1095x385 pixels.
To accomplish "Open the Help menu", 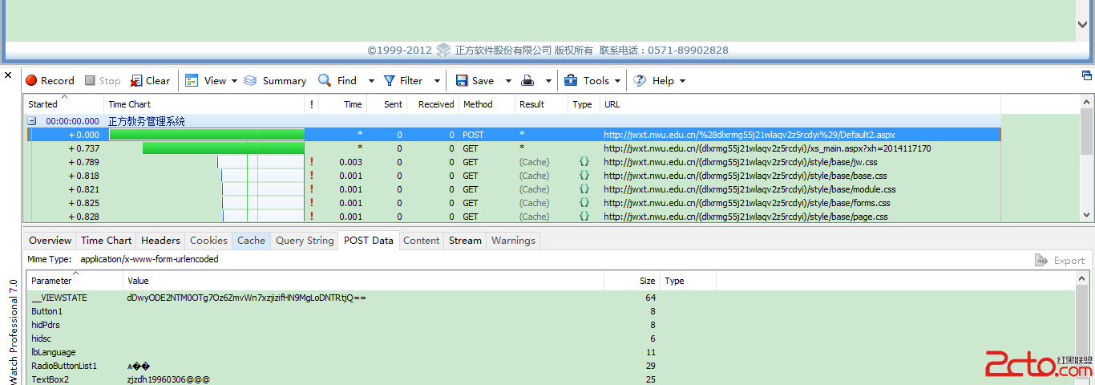I will [x=654, y=80].
